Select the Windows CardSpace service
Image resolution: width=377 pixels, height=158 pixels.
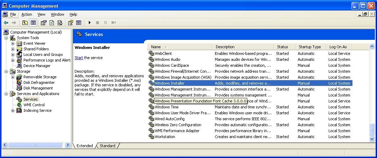click(x=250, y=65)
